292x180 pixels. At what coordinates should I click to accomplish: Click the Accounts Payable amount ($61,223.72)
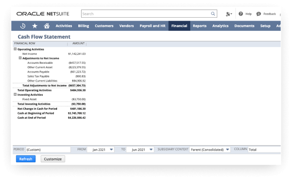click(x=78, y=72)
